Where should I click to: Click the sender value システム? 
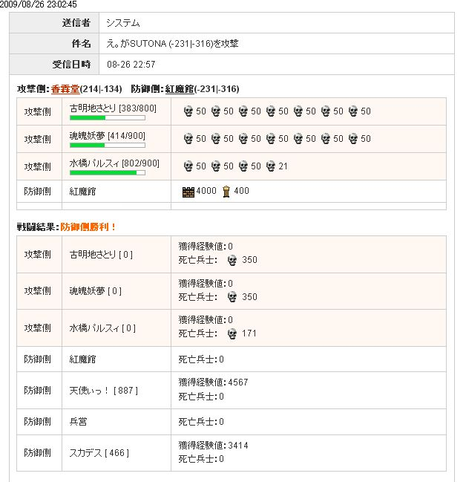point(123,23)
